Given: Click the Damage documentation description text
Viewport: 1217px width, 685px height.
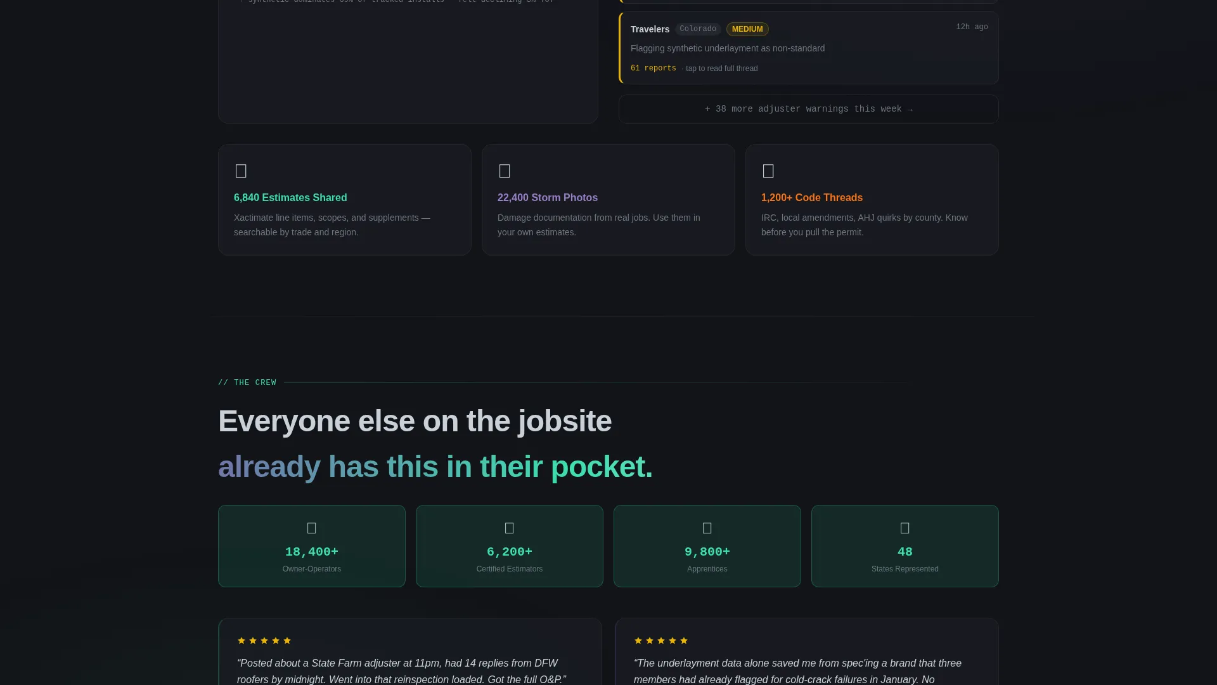Looking at the screenshot, I should pyautogui.click(x=599, y=225).
